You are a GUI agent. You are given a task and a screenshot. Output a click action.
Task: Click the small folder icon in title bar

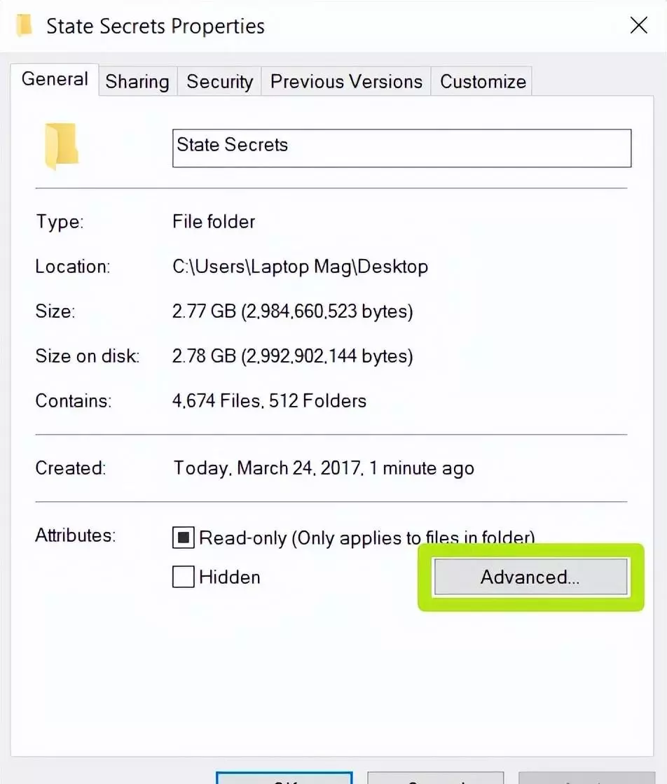[x=24, y=25]
